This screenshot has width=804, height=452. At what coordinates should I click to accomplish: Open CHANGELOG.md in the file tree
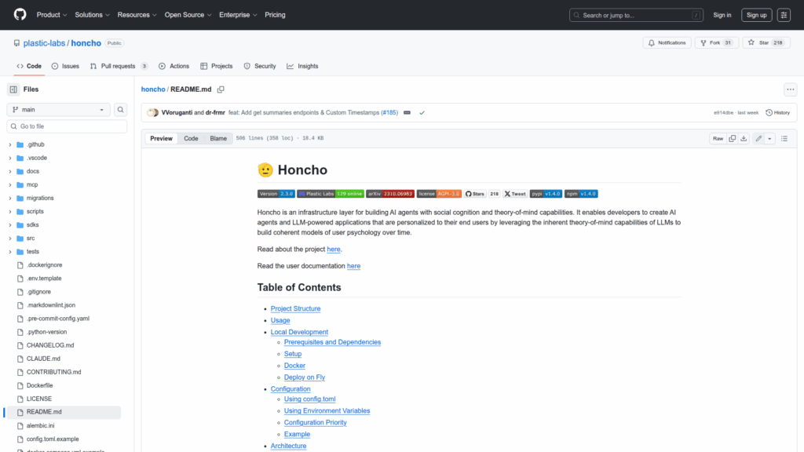pos(50,345)
